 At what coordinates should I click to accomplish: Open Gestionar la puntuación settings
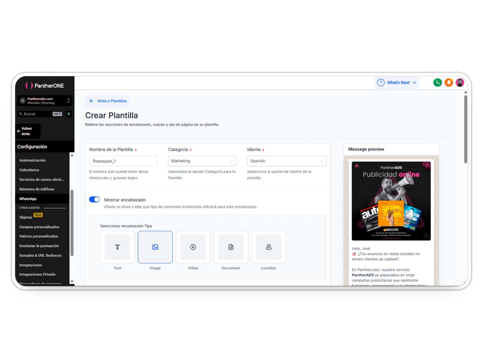(x=39, y=246)
